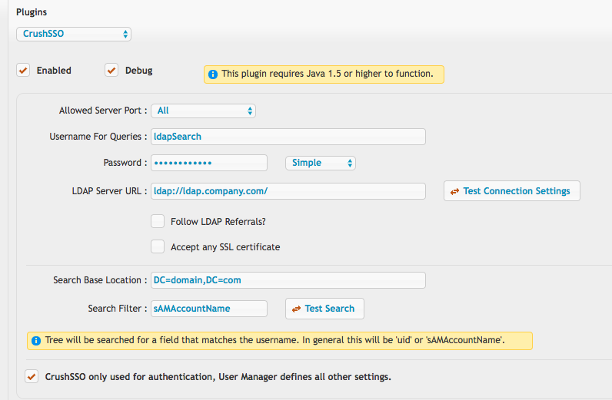Toggle the Debug checkbox
The height and width of the screenshot is (400, 612).
111,70
